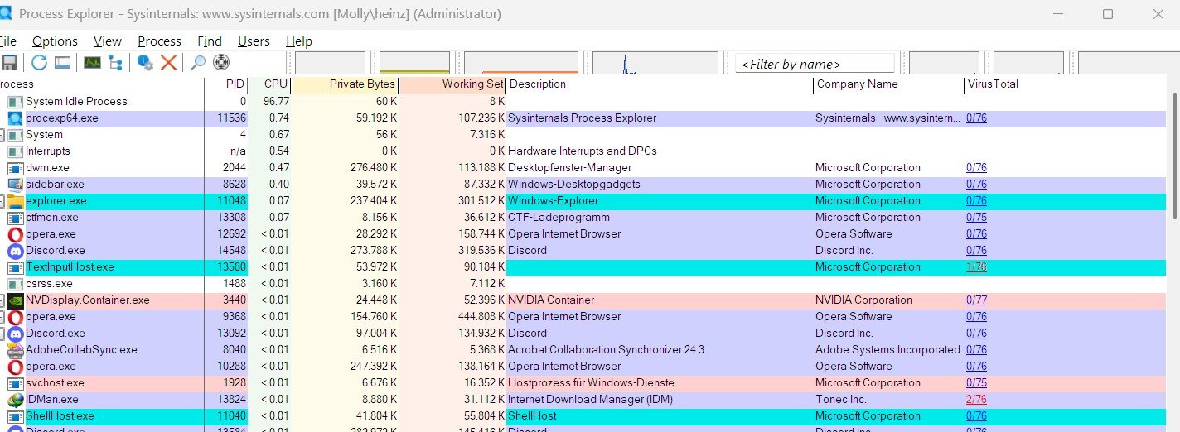Open the Help menu
1180x432 pixels.
click(x=299, y=41)
